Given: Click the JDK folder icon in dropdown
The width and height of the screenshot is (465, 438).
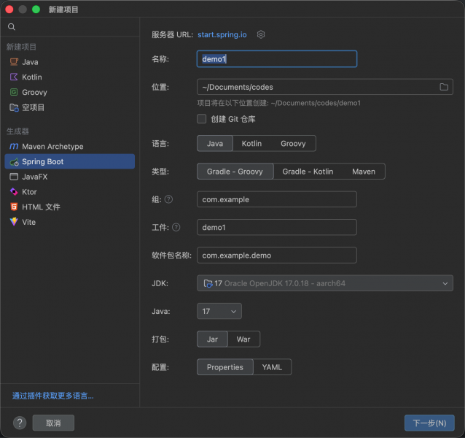Looking at the screenshot, I should pos(208,283).
